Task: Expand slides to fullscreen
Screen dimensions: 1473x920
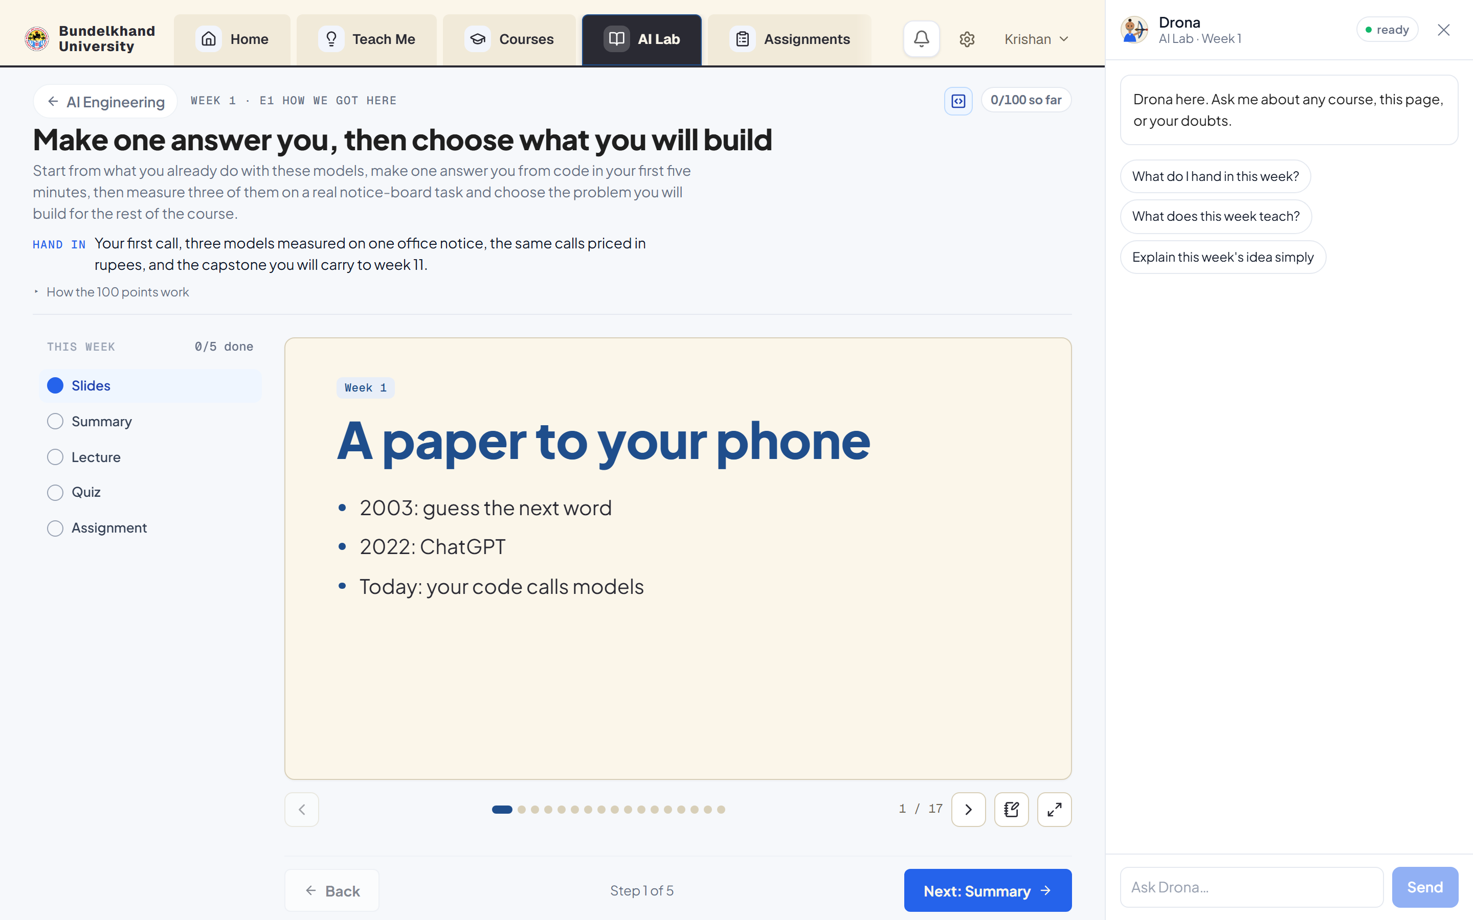Action: (x=1054, y=809)
